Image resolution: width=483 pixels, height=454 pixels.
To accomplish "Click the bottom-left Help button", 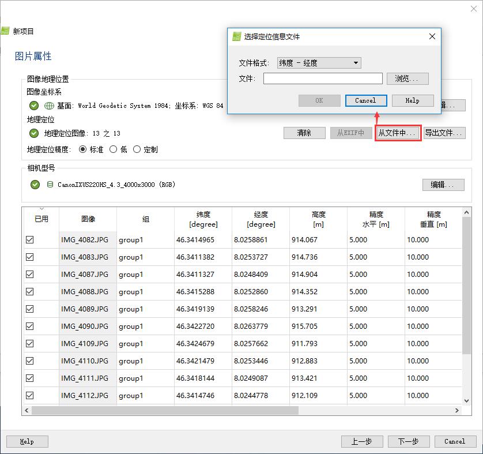I will [x=27, y=441].
